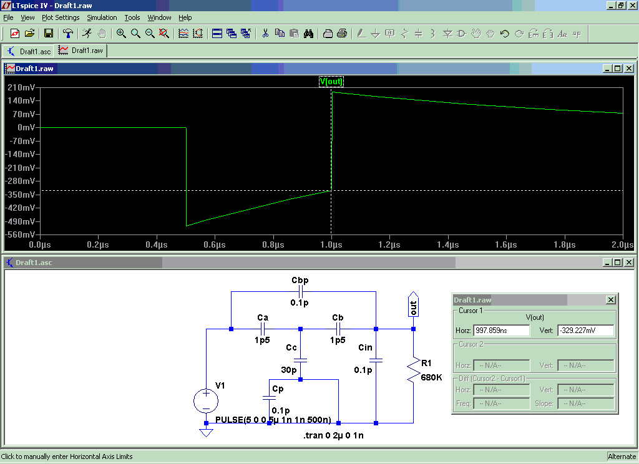This screenshot has width=639, height=464.
Task: Open the Tools menu
Action: (132, 17)
